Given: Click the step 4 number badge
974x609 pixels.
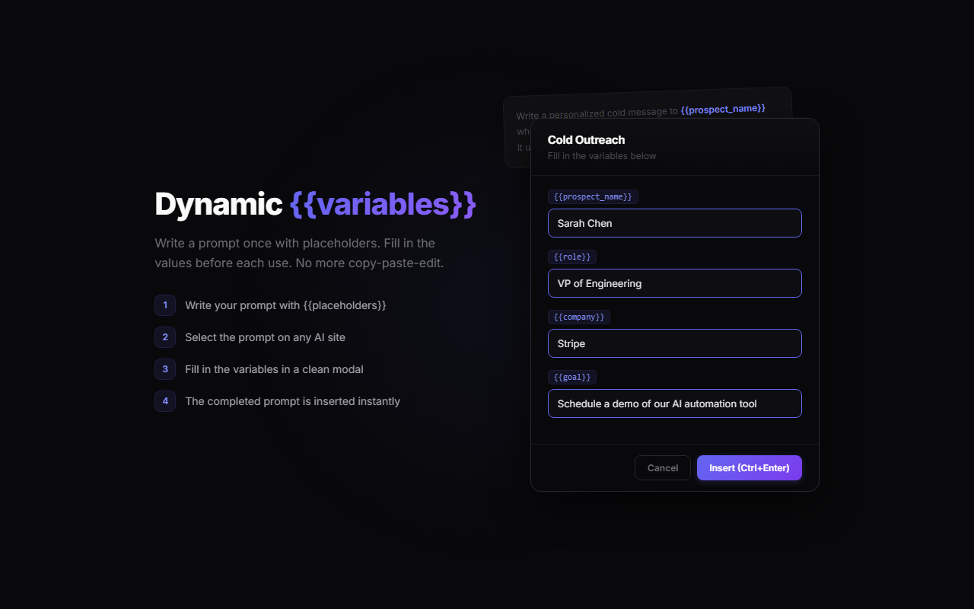Looking at the screenshot, I should 165,401.
